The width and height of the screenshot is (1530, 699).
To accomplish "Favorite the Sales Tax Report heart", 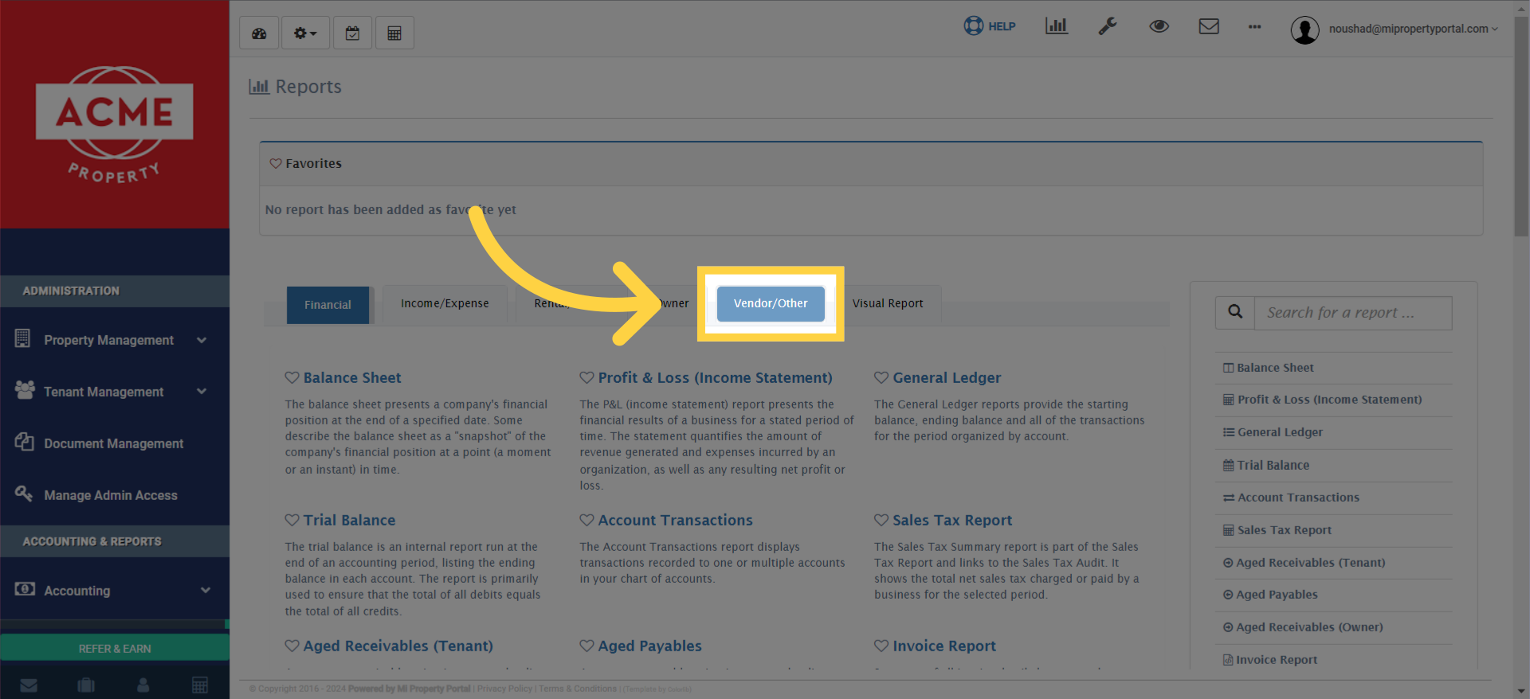I will pos(881,520).
